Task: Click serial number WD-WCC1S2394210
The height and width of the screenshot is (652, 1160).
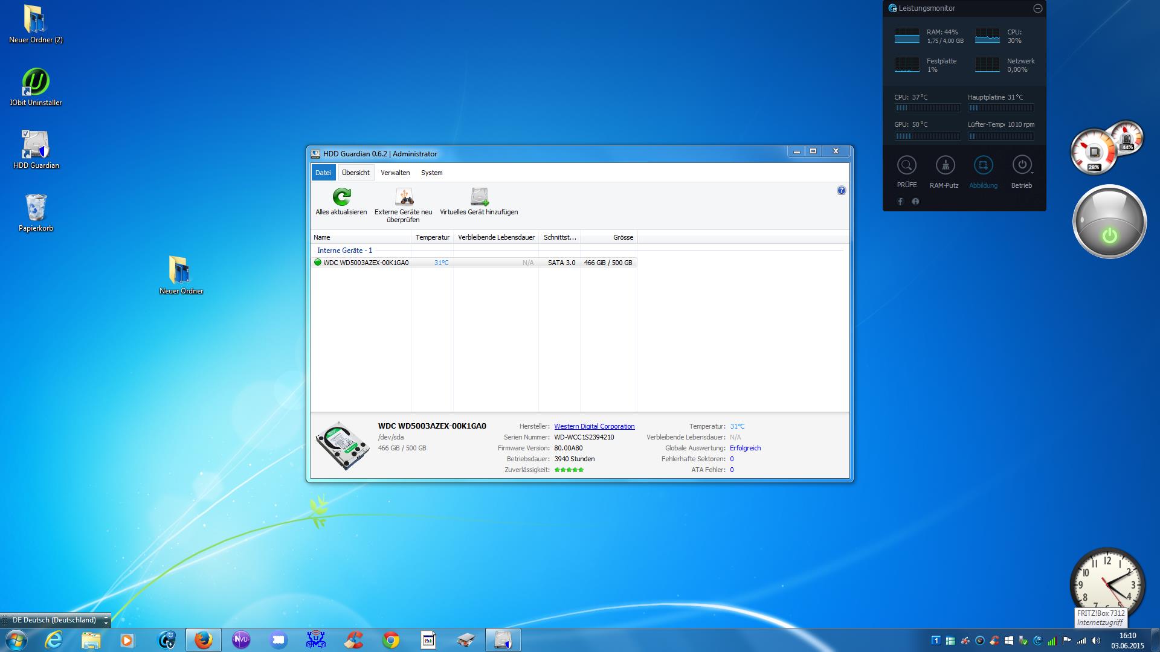Action: 584,437
